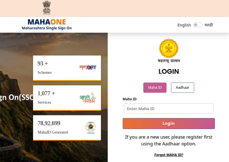Focus the Enter Maha ID field
Viewport: 229px width, 162px height.
[169, 108]
